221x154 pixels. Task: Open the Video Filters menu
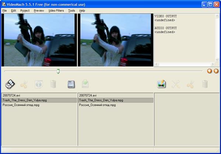coord(56,11)
